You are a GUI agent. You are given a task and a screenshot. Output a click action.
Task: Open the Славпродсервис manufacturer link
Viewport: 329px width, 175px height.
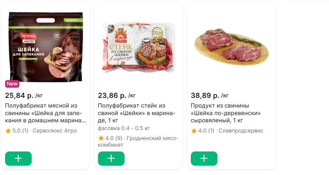(241, 131)
